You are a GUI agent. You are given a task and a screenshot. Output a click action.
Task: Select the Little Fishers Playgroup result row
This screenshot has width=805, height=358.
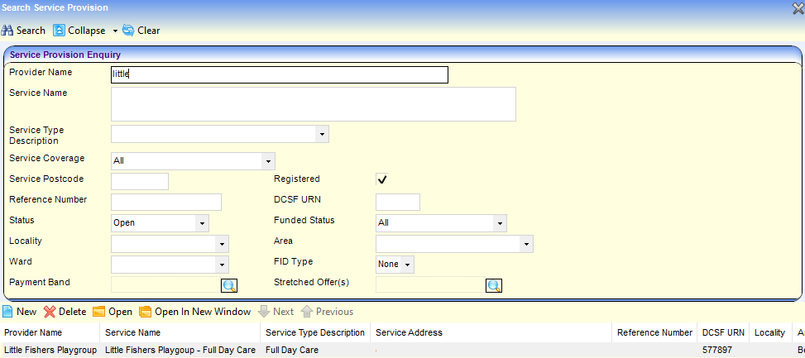tap(50, 351)
